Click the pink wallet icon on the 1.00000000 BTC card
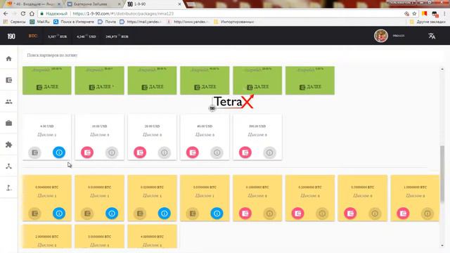450x253 pixels. [x=403, y=214]
